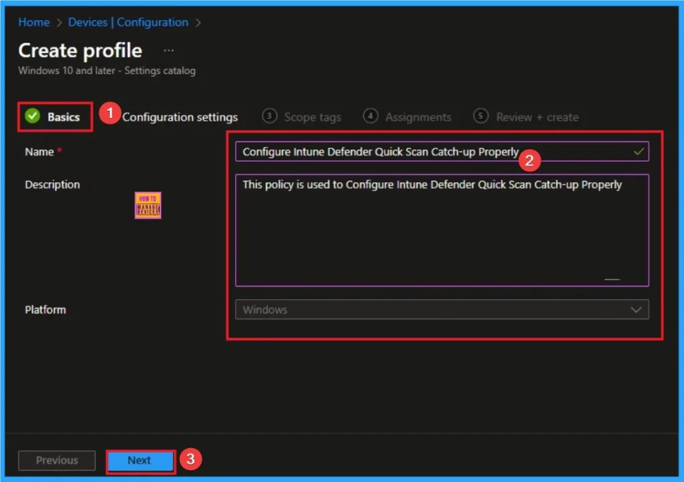Click the circled 4 icon for Assignments
The height and width of the screenshot is (482, 684).
point(370,116)
